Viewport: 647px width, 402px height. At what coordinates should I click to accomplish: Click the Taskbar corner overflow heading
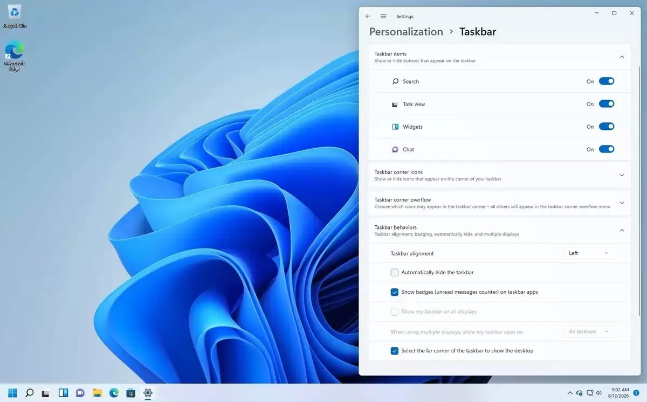403,199
